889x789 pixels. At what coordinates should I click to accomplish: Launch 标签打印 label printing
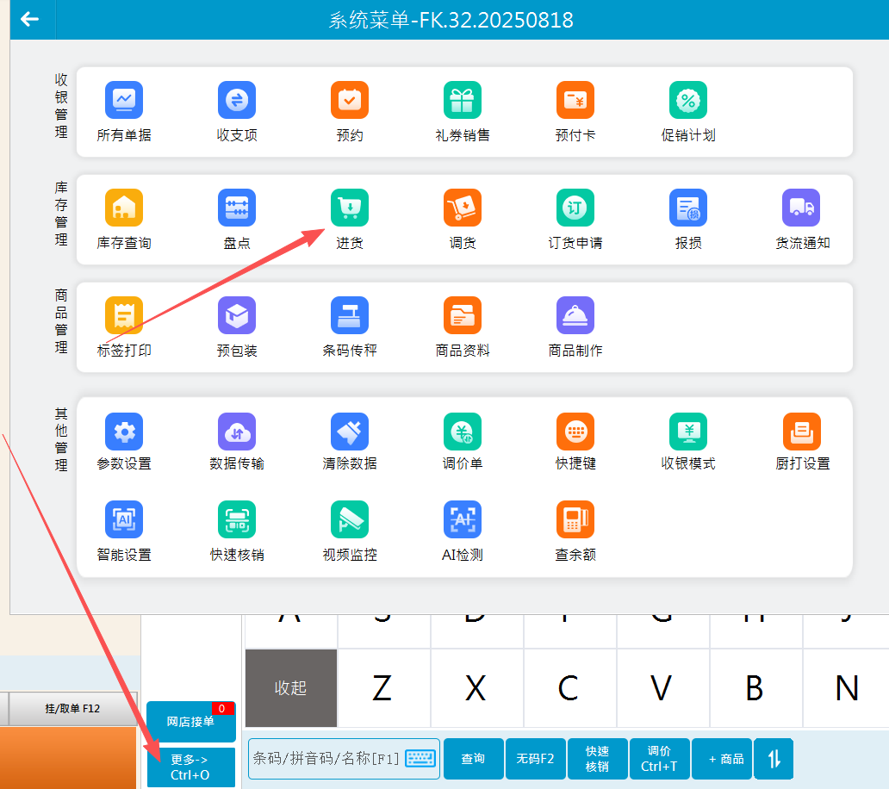click(124, 316)
